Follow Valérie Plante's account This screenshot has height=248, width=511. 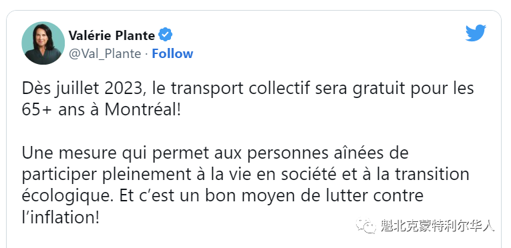click(x=172, y=54)
